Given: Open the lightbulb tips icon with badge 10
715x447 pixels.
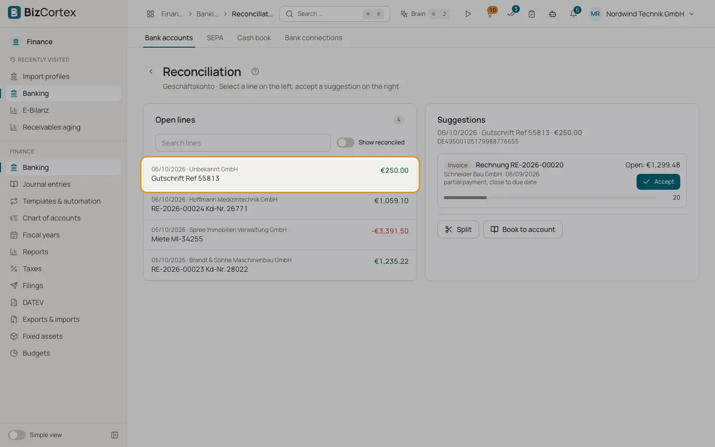Looking at the screenshot, I should click(x=490, y=14).
